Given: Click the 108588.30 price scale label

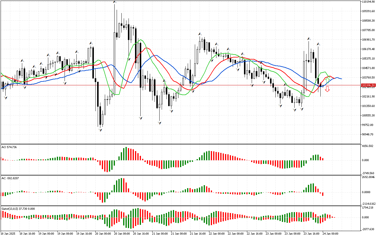Looking at the screenshot, I should (x=368, y=21).
